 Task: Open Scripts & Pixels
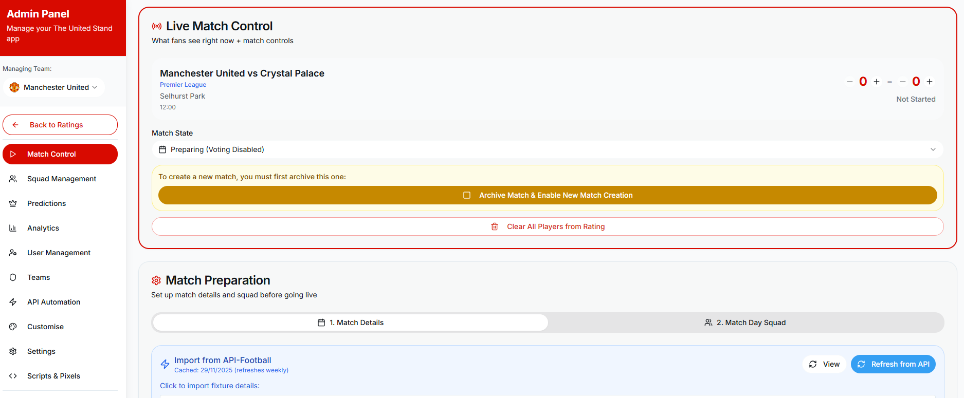coord(60,376)
